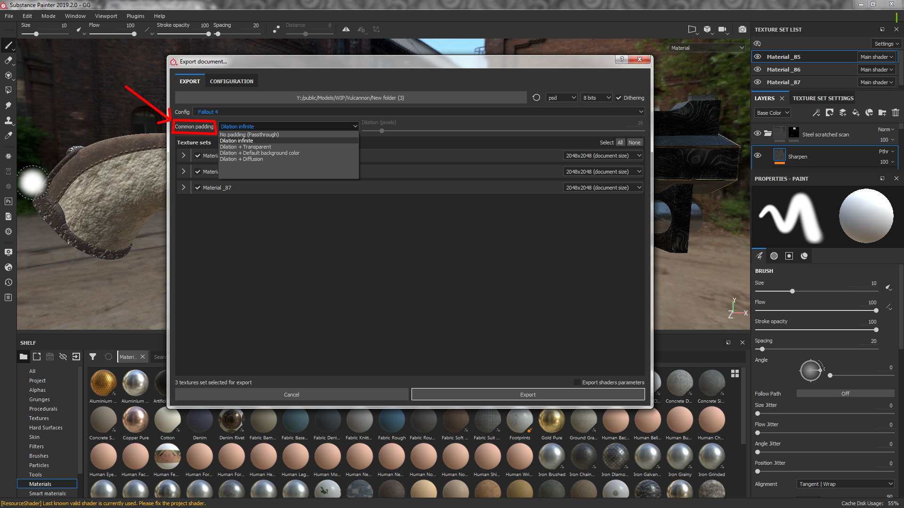Select the Eraser tool
Viewport: 904px width, 508px height.
click(x=8, y=60)
